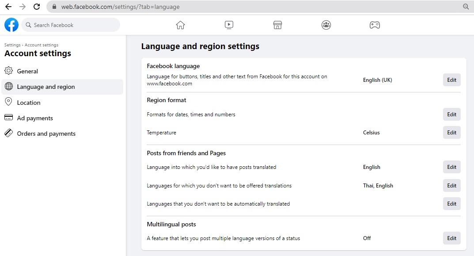Edit the Multilingual posts setting
Viewport: 474px width, 256px height.
pyautogui.click(x=451, y=238)
